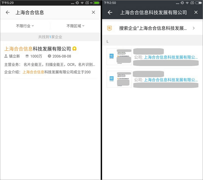This screenshot has height=180, width=203.
Task: Tap back arrow in right dark header
Action: [x=110, y=12]
